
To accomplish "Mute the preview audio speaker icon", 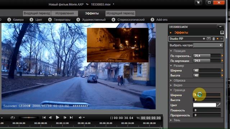I will pos(80,118).
